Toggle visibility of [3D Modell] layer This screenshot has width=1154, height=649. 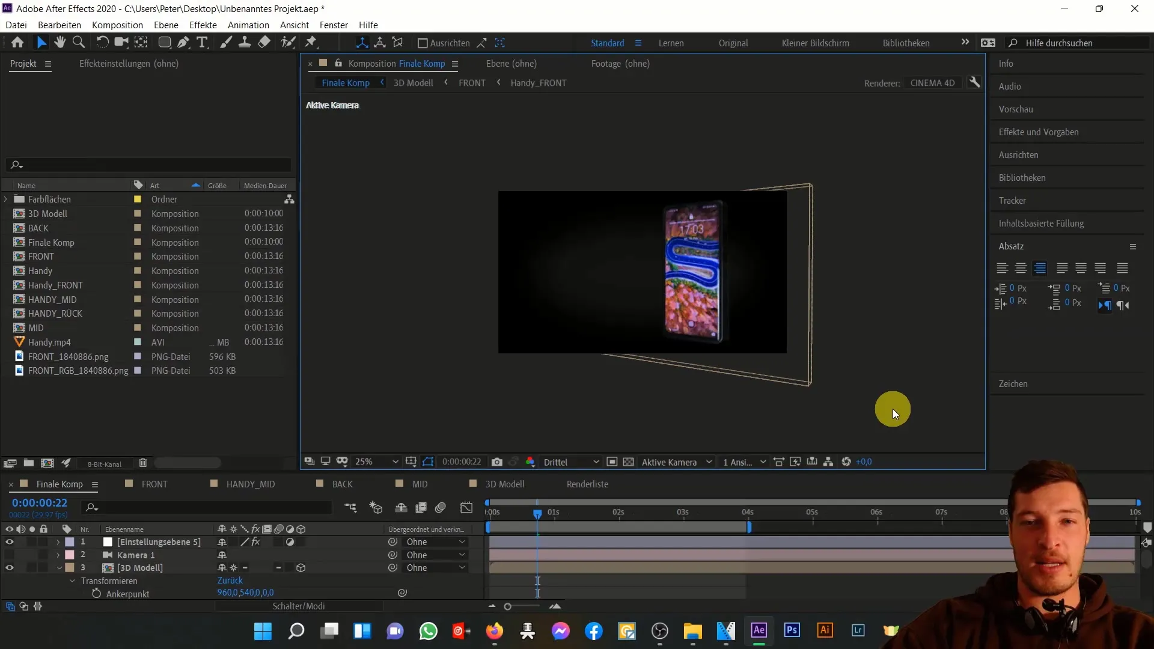10,567
